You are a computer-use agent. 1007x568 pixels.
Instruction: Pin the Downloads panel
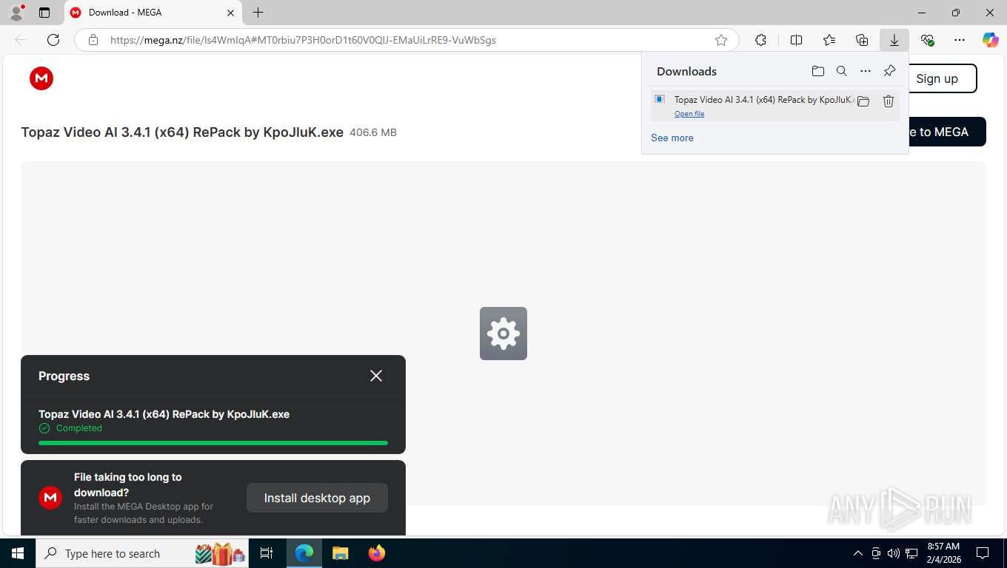890,71
